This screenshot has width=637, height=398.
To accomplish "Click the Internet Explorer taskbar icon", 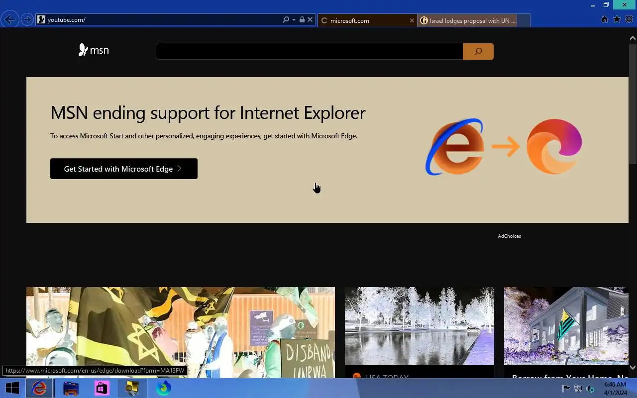I will 39,388.
